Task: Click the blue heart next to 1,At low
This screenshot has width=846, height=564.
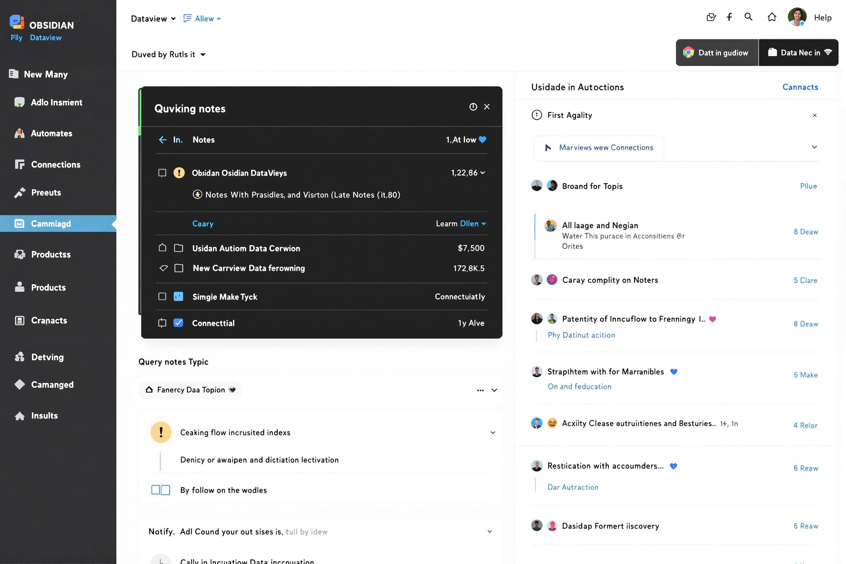Action: tap(482, 140)
